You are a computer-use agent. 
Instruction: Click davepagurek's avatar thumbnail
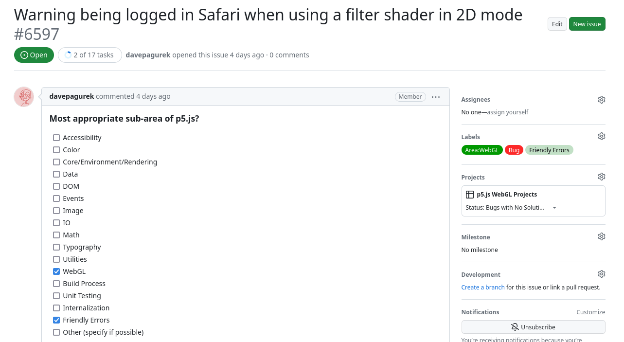pyautogui.click(x=23, y=97)
